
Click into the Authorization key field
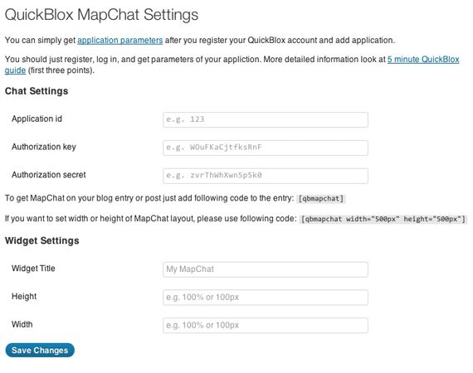coord(266,148)
